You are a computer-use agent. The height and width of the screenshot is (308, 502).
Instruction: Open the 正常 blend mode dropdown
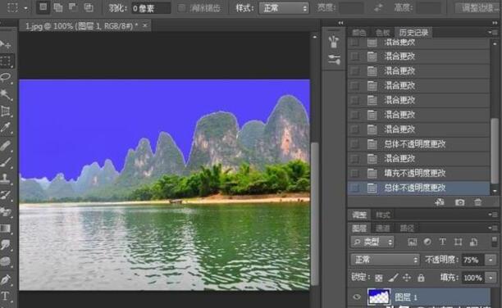[x=385, y=260]
